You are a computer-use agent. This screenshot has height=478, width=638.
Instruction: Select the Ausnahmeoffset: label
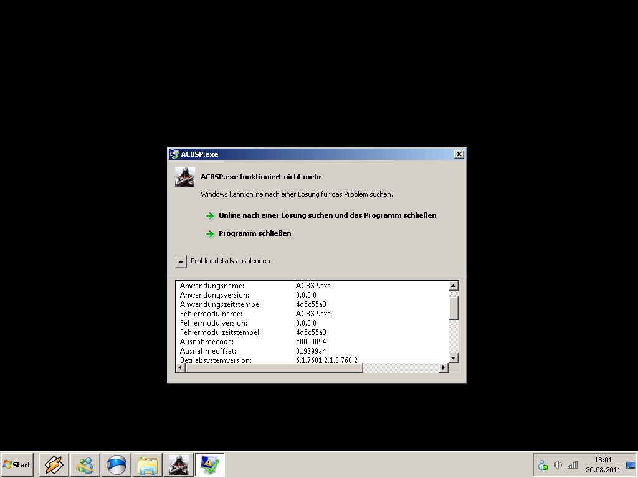pos(208,351)
